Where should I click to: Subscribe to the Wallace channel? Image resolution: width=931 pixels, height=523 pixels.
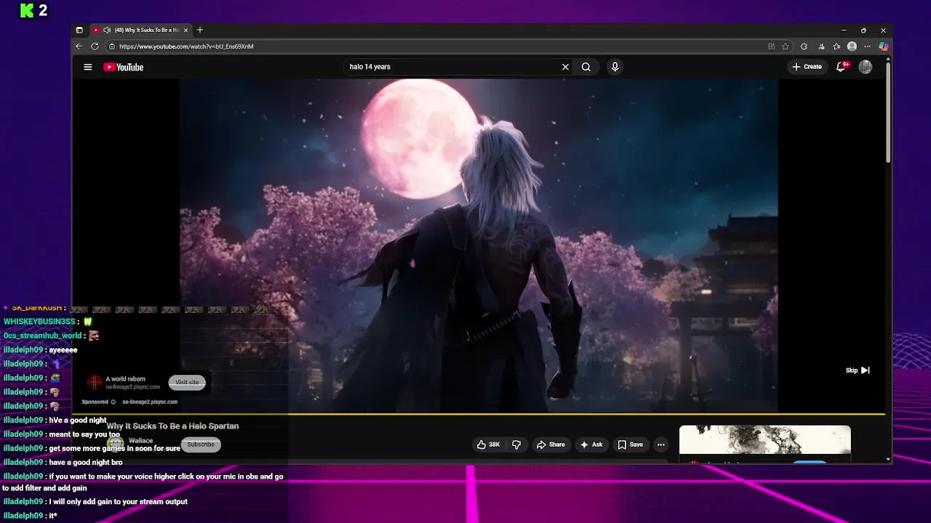(x=201, y=445)
